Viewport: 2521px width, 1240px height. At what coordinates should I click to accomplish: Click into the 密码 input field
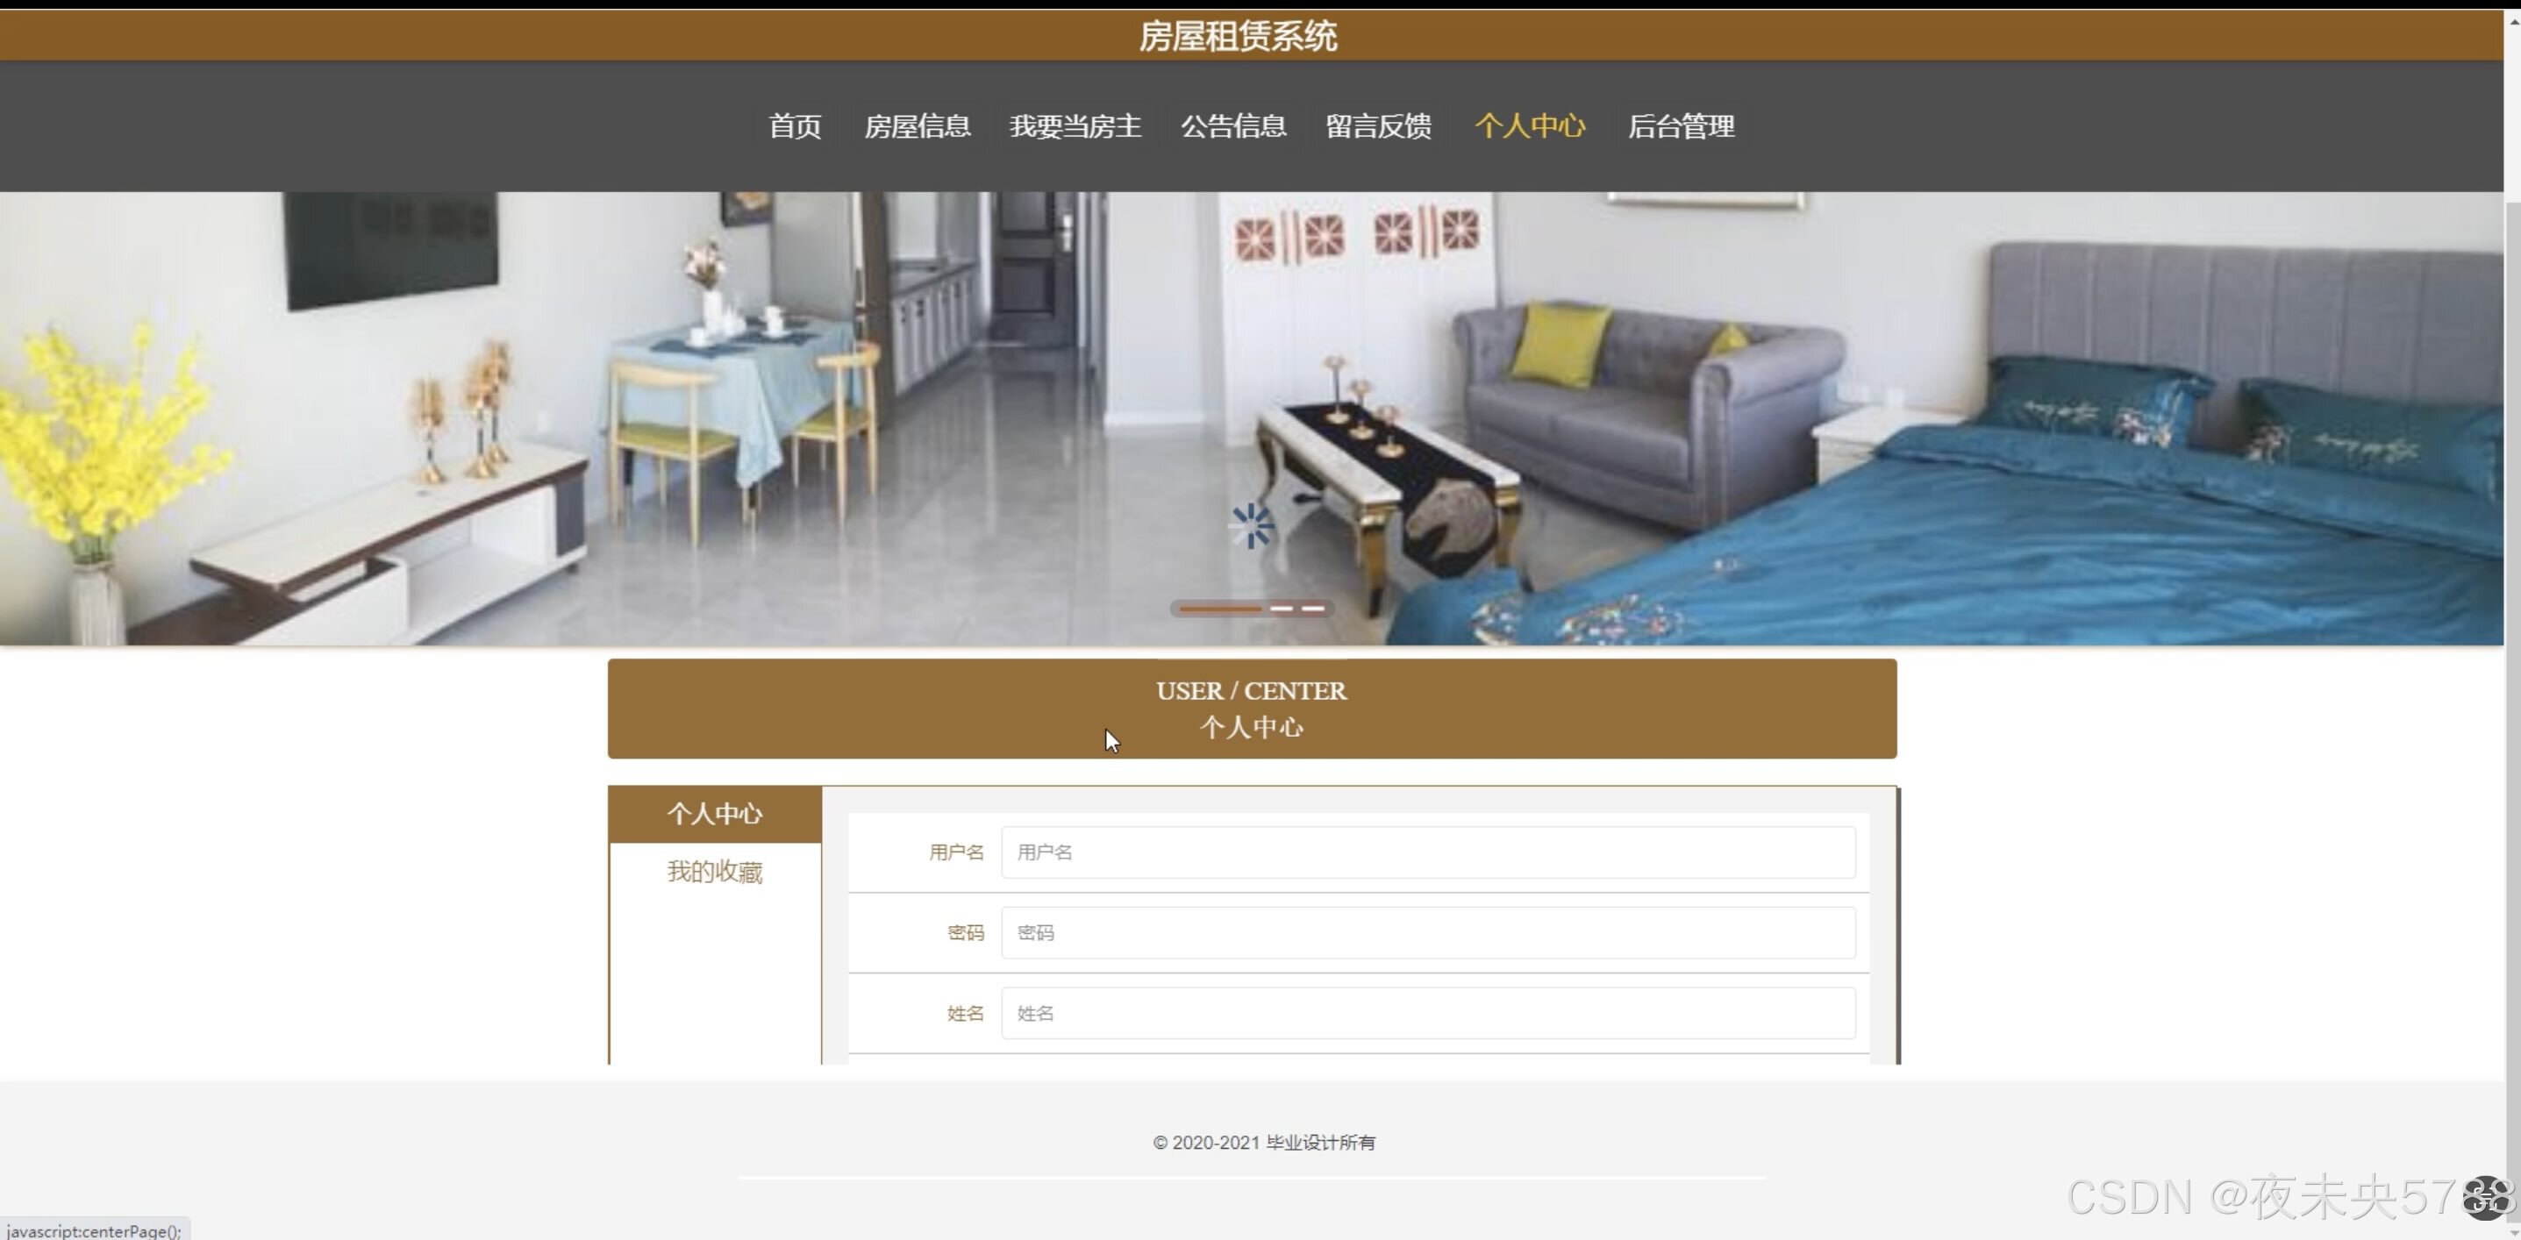1427,931
